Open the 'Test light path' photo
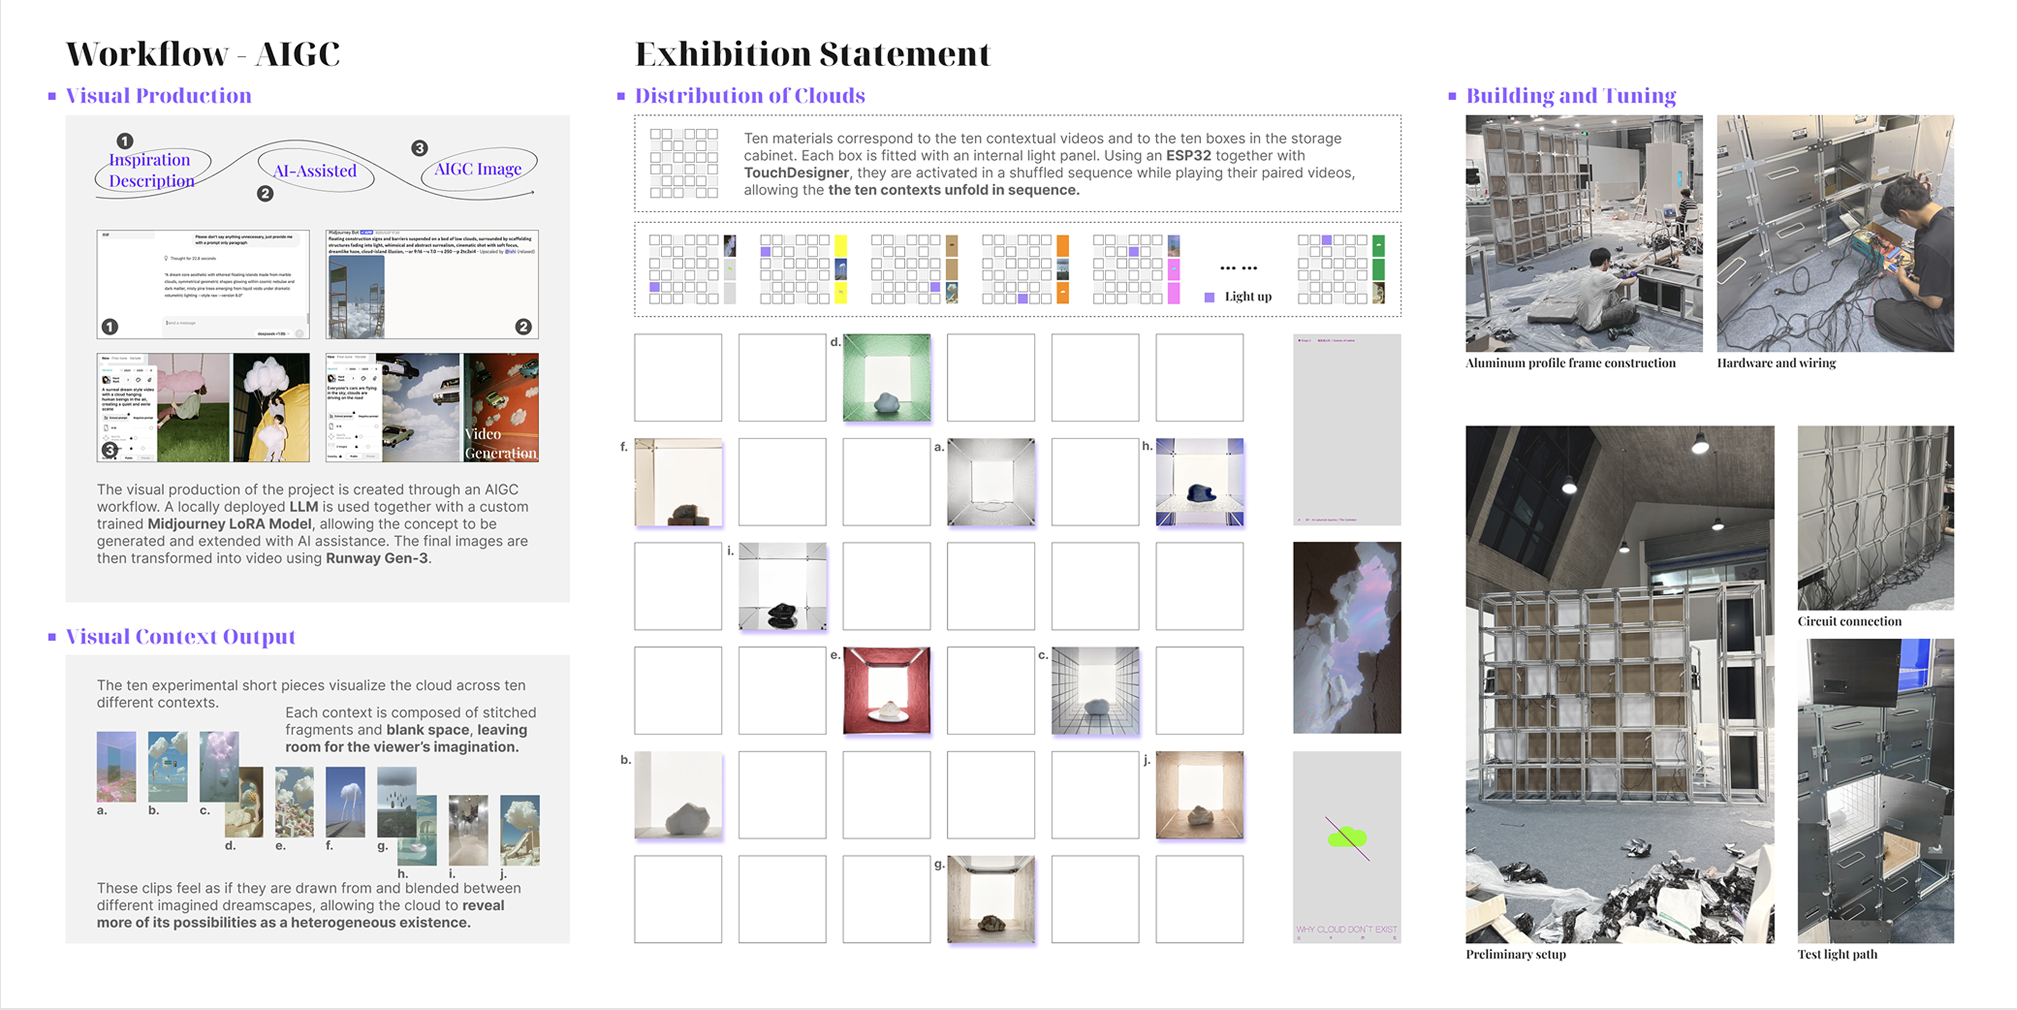The width and height of the screenshot is (2017, 1010). 1875,791
